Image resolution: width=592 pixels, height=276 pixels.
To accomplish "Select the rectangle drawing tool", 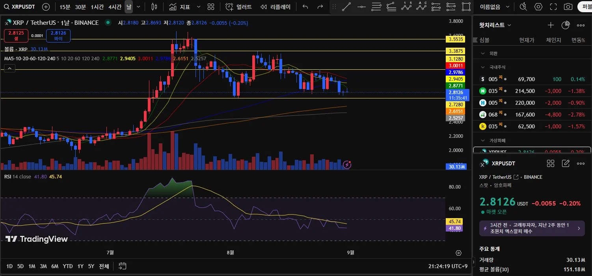I will [466, 7].
